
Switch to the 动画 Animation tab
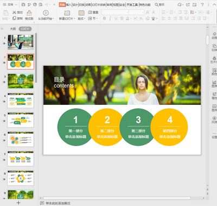click(x=88, y=5)
